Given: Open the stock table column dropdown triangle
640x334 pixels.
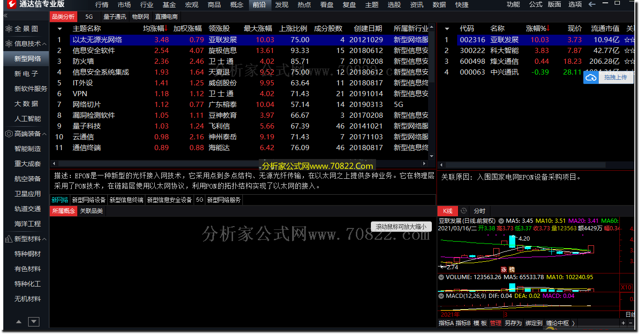Looking at the screenshot, I should click(447, 29).
